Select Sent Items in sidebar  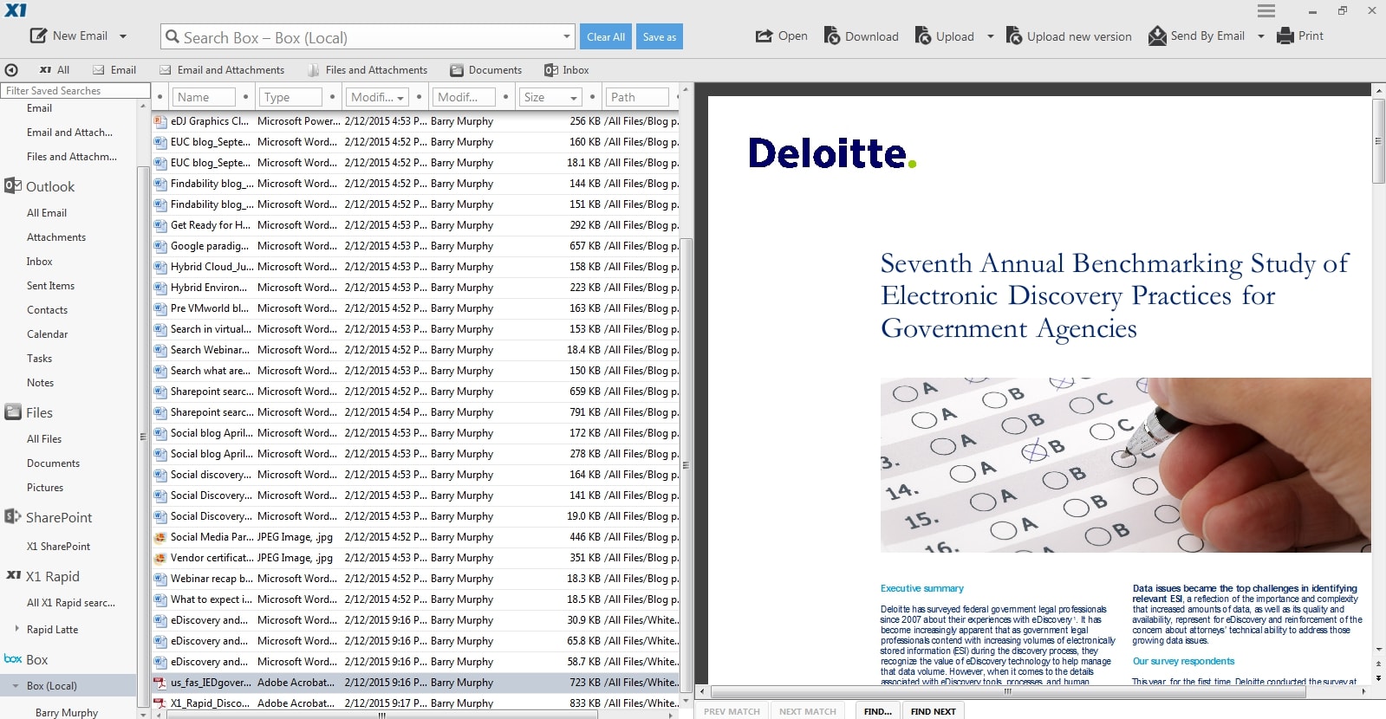pyautogui.click(x=50, y=286)
